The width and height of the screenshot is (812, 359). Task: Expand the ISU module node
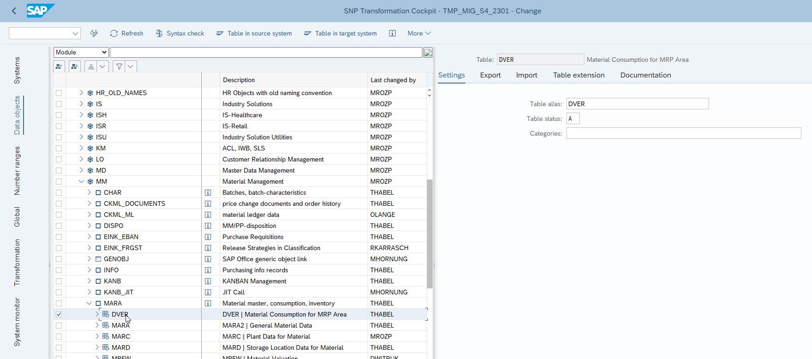pos(81,137)
